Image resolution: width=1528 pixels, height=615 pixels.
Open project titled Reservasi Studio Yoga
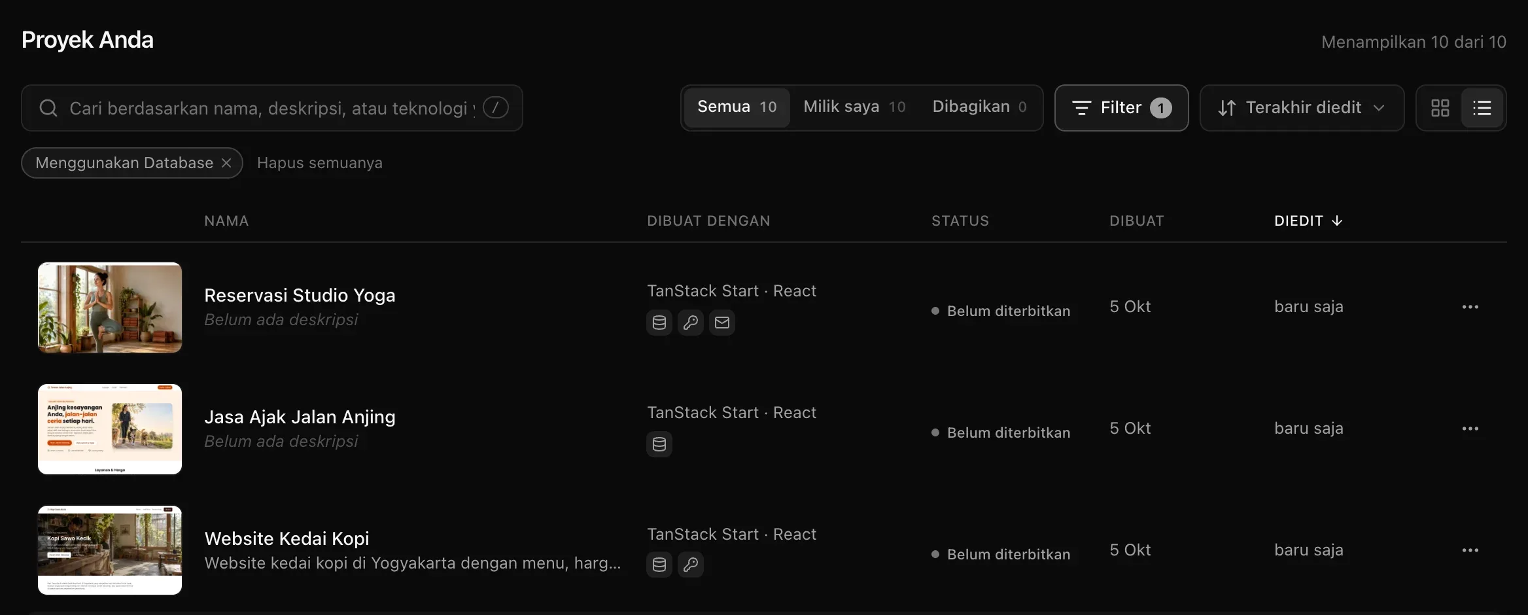tap(300, 296)
